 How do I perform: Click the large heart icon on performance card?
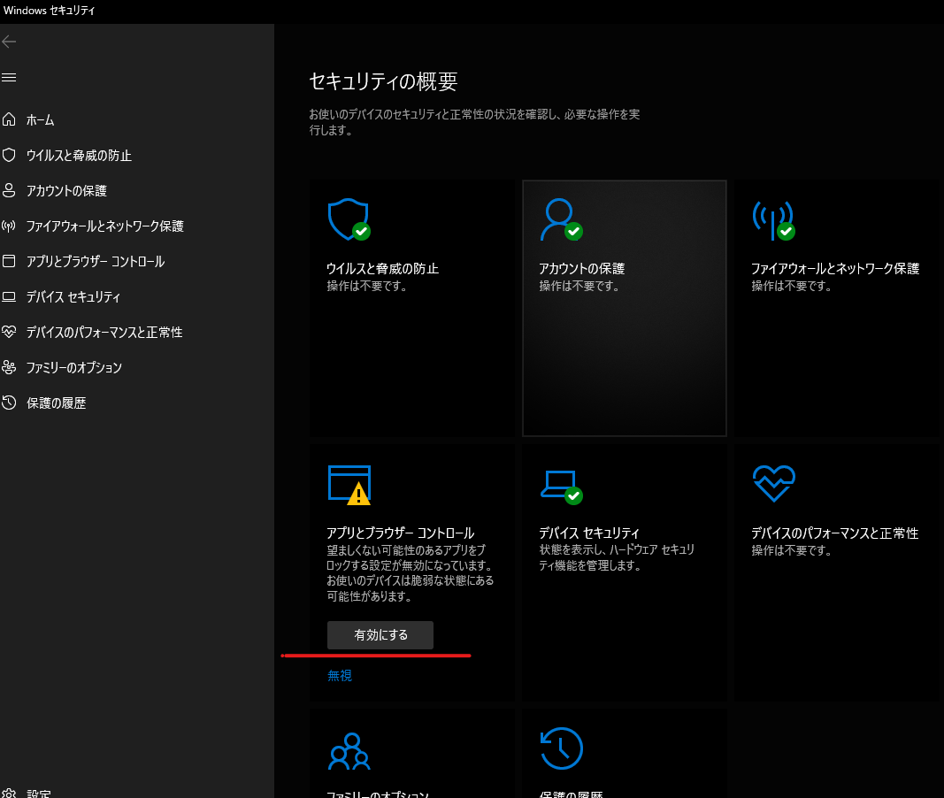tap(773, 483)
